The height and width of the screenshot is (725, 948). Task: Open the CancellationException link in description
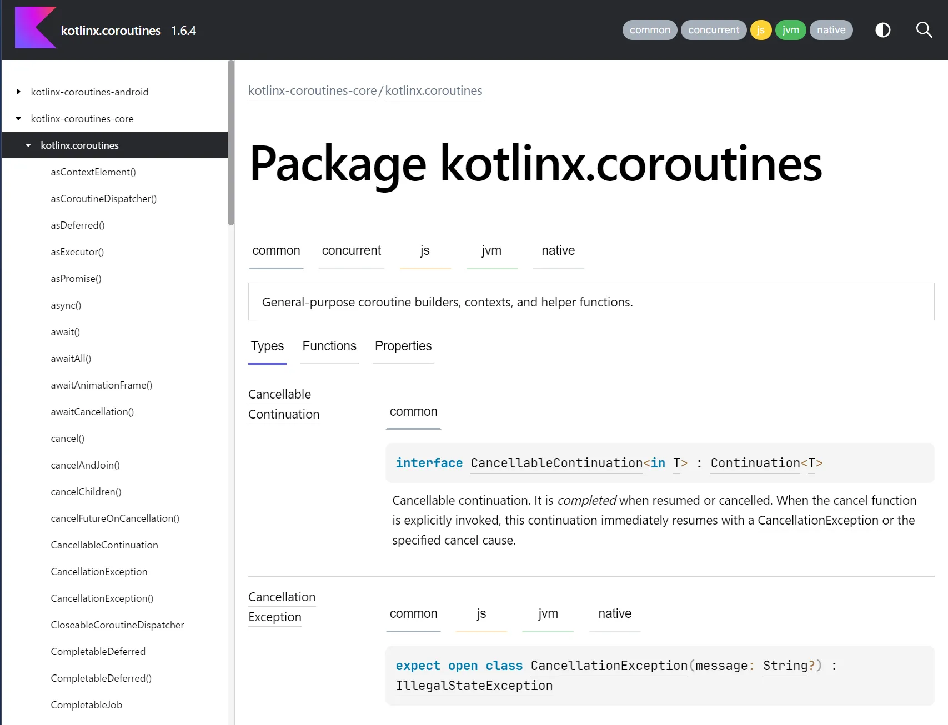(817, 521)
